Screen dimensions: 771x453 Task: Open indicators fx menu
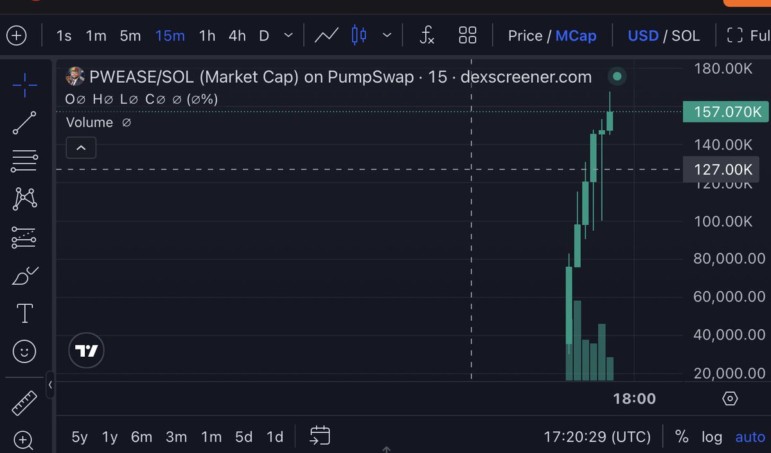(x=427, y=35)
